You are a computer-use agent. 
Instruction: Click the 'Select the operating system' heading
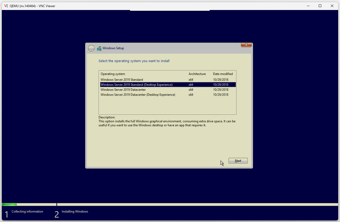tap(134, 61)
